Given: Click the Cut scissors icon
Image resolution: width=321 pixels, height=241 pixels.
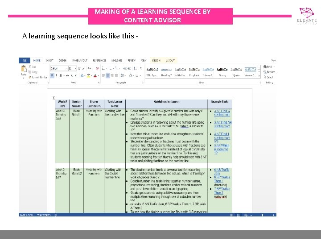Looking at the screenshot, I should pos(30,66).
